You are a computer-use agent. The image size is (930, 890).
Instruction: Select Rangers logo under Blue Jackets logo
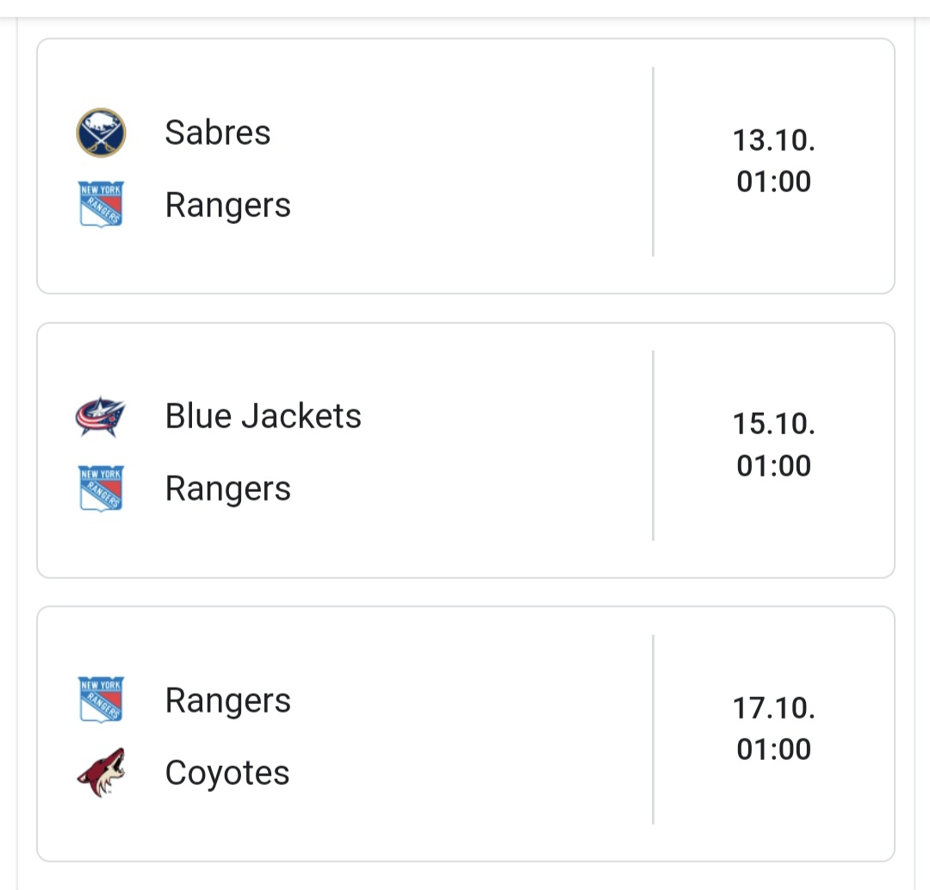[101, 488]
